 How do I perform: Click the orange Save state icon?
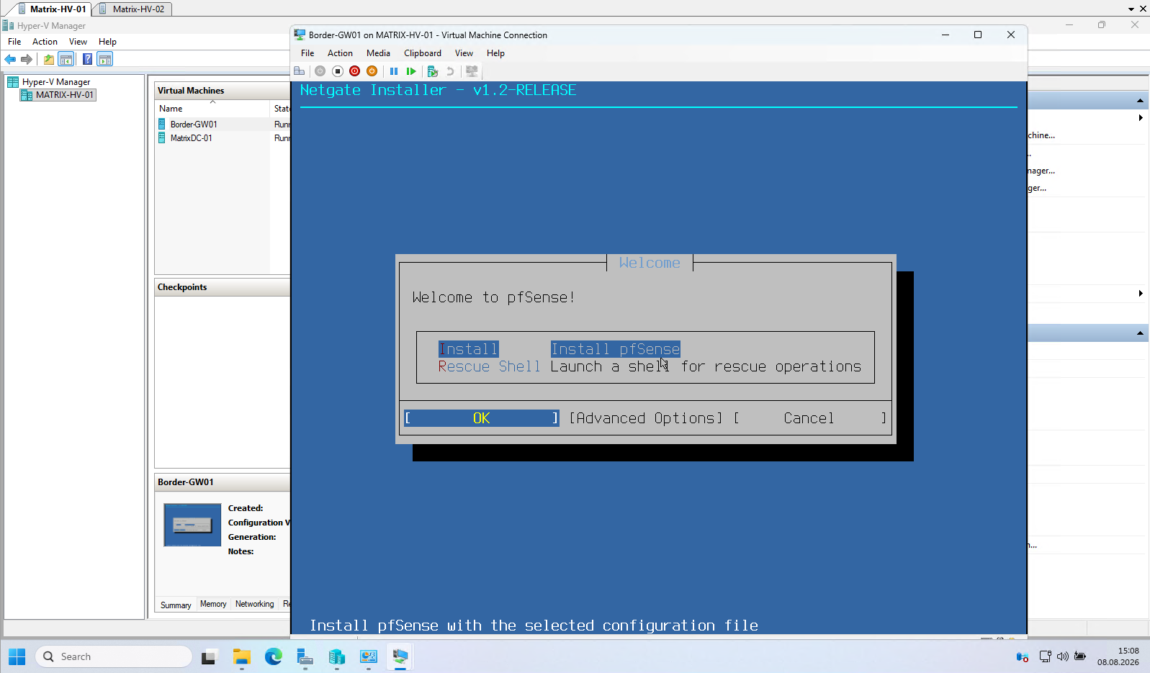372,71
